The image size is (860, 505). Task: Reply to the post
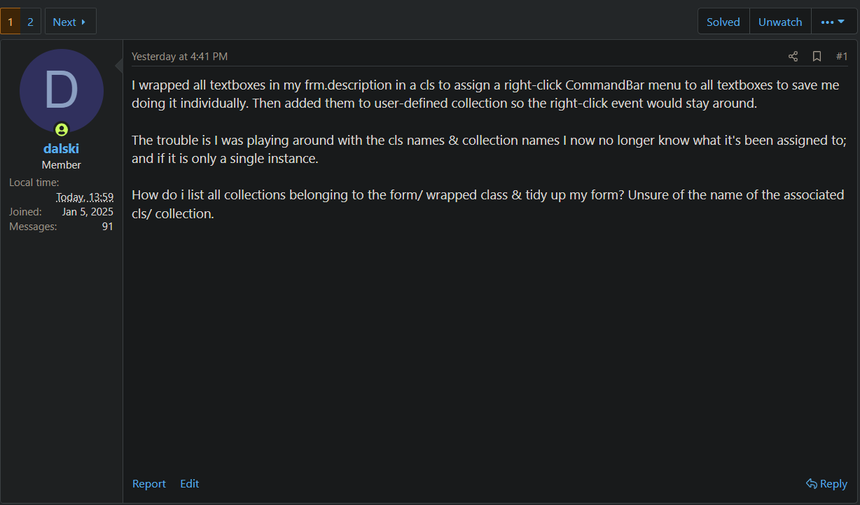[826, 483]
